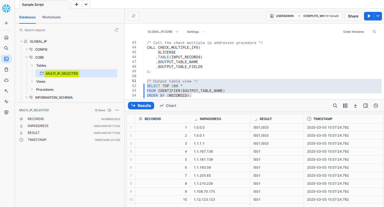384x207 pixels.
Task: Collapse the GLOBAL_IP database node
Action: point(21,41)
